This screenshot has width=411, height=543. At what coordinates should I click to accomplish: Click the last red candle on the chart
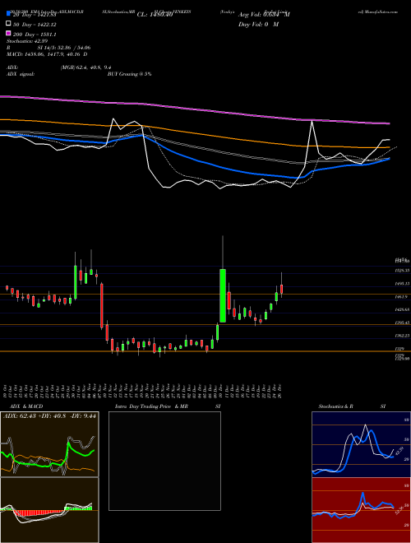coord(282,289)
